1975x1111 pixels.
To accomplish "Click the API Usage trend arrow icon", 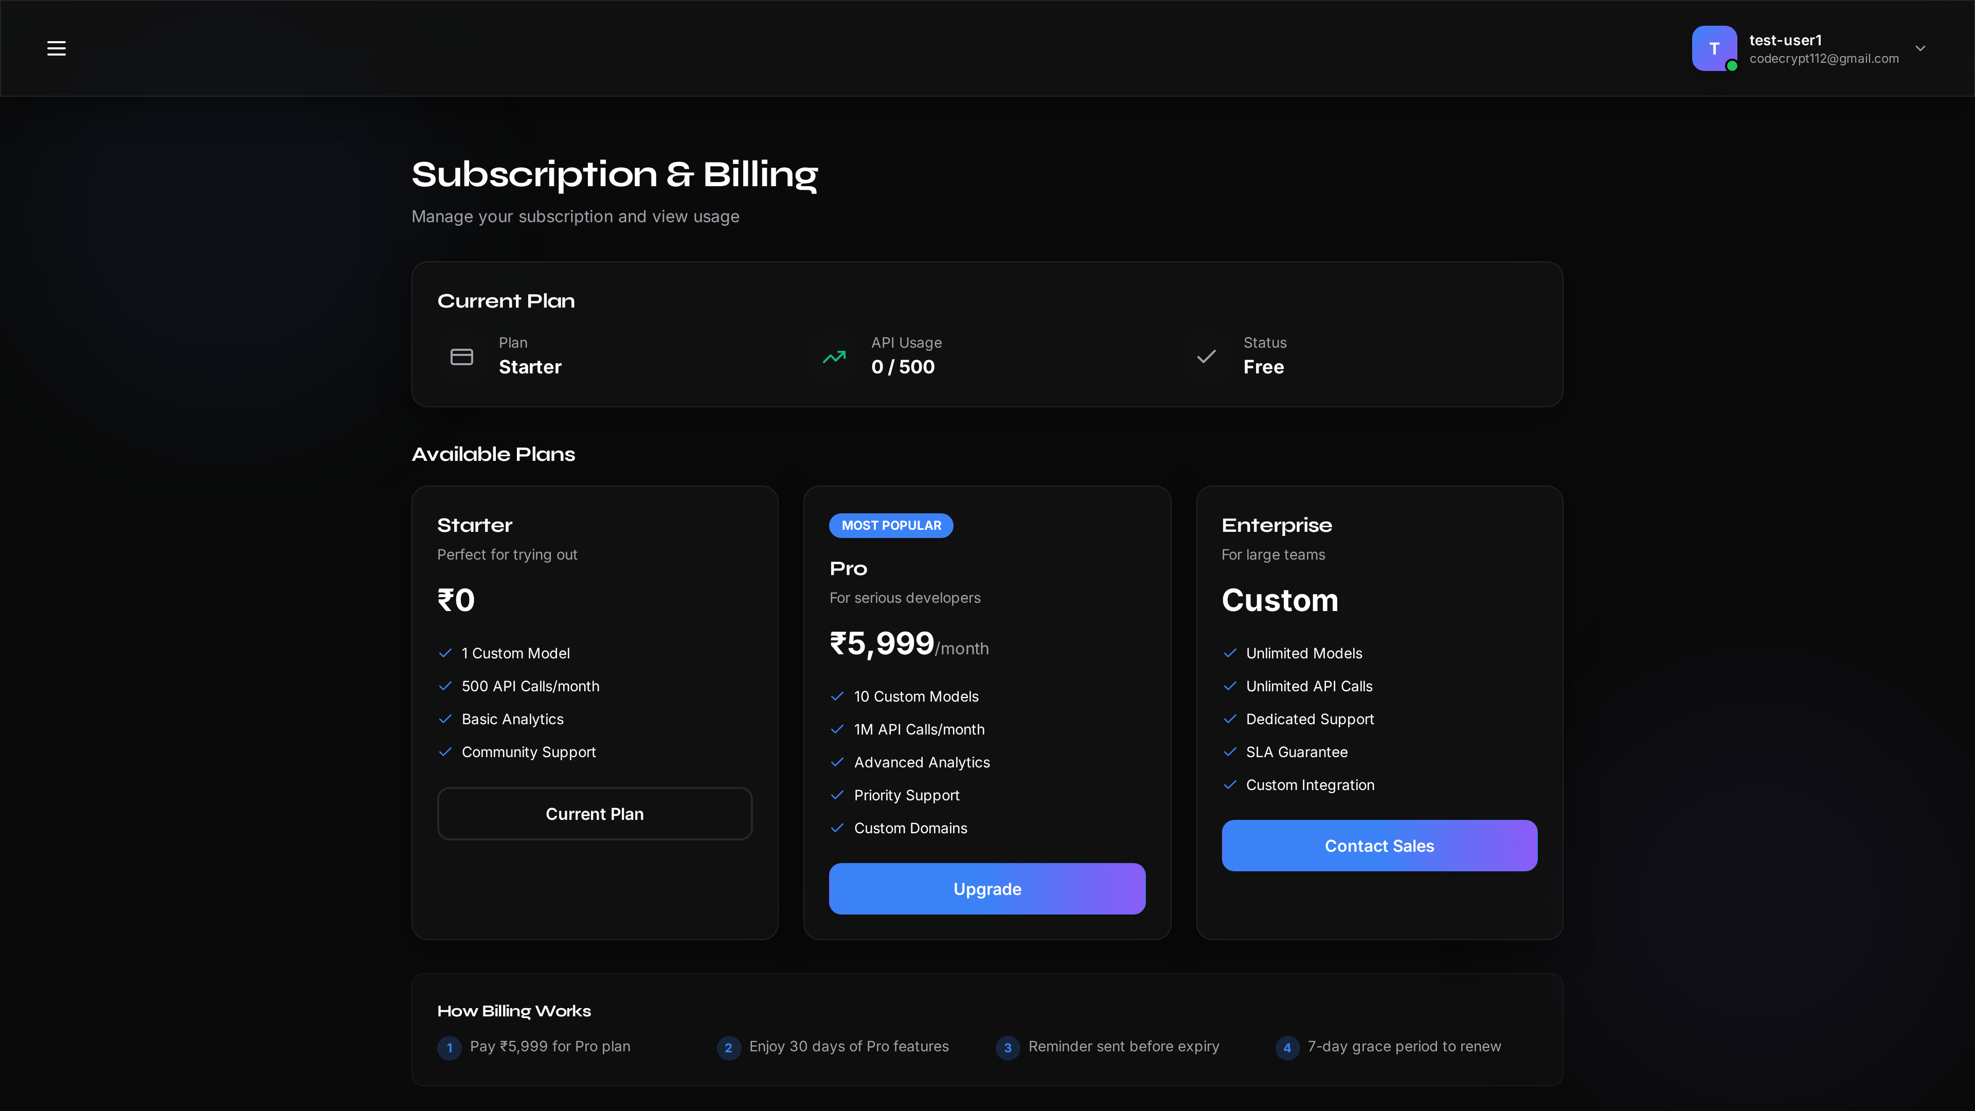I will point(834,356).
